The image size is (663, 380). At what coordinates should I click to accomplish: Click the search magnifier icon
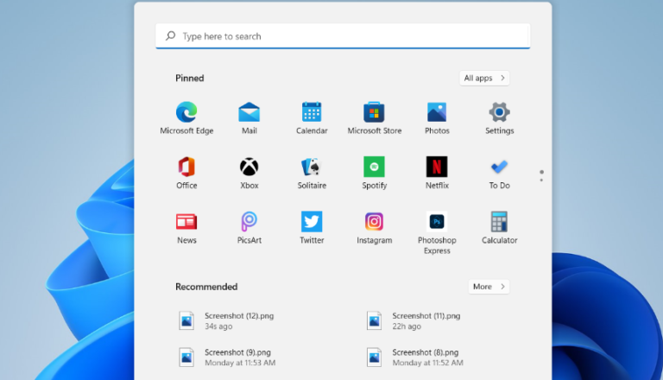(x=170, y=36)
